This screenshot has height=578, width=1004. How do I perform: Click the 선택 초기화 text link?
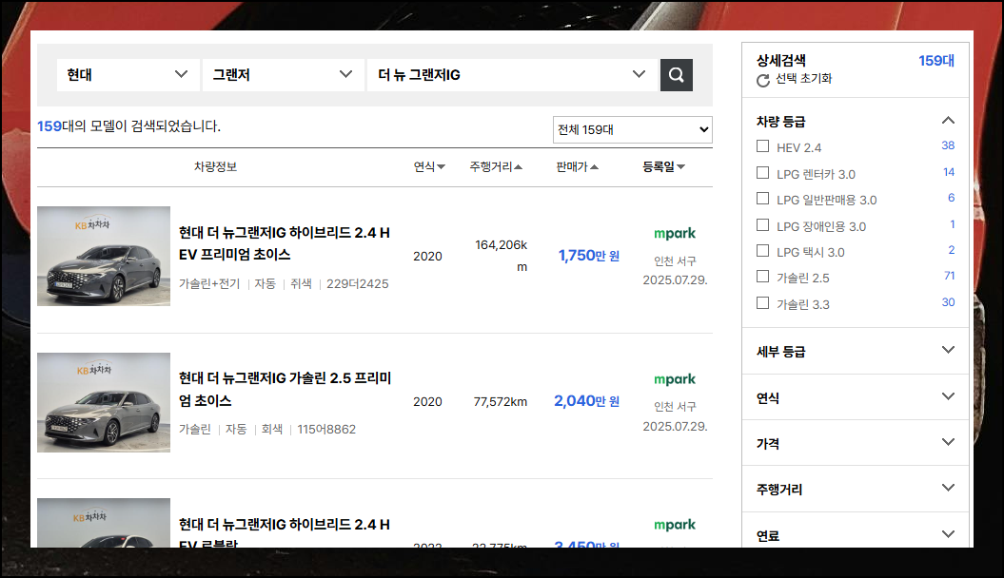click(803, 79)
